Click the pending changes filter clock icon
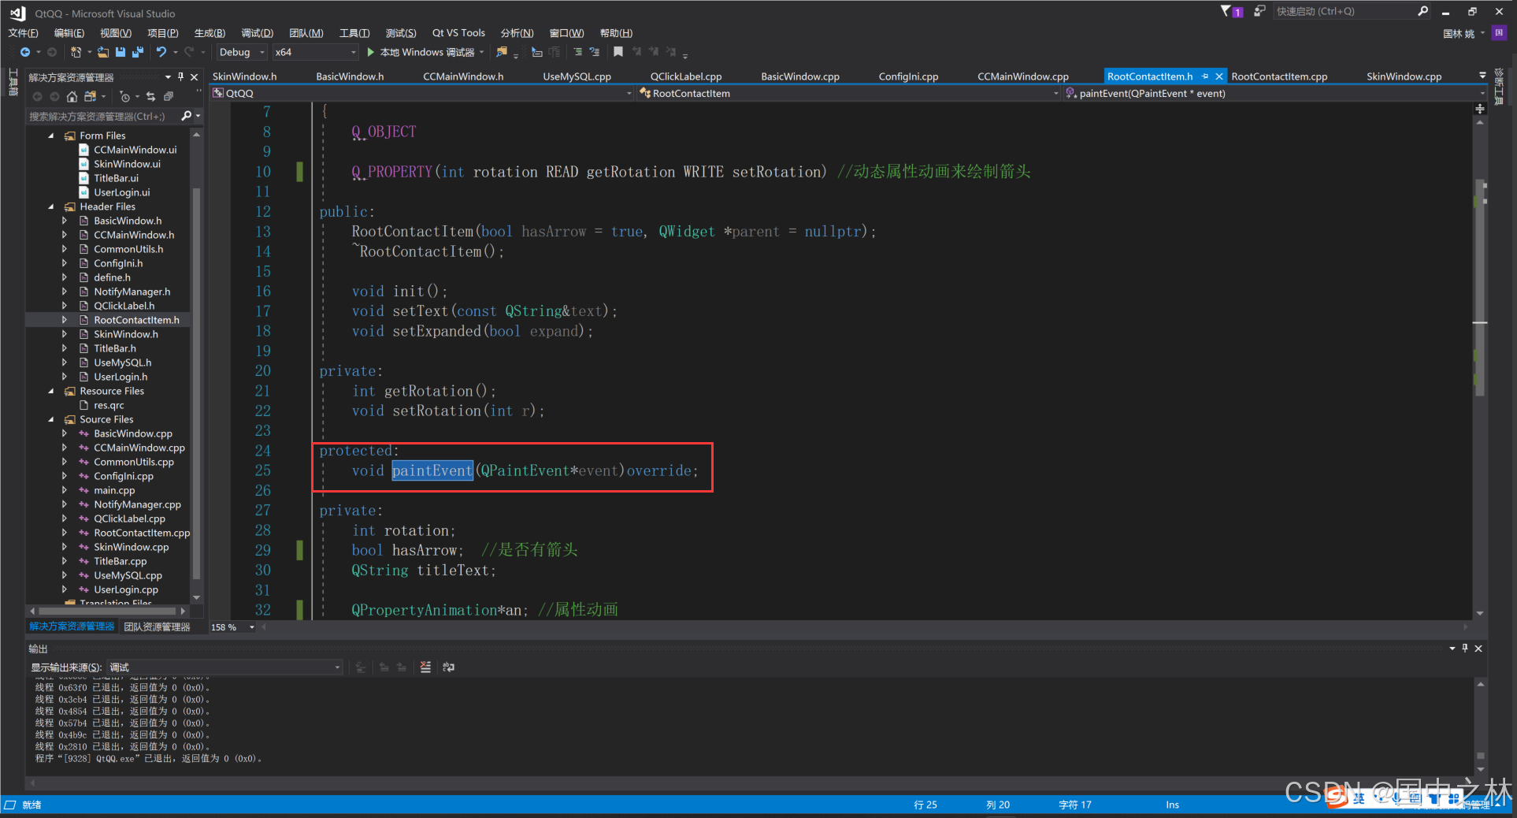The height and width of the screenshot is (818, 1517). pyautogui.click(x=124, y=96)
